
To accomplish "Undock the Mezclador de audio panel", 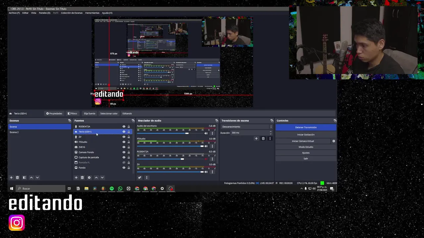I will coord(217,121).
